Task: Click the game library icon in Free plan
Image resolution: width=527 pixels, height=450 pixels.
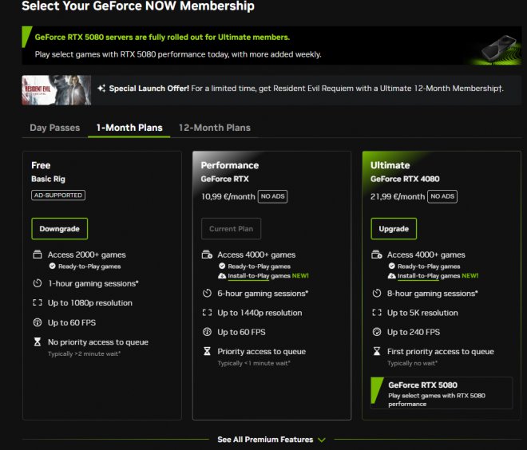Action: (x=37, y=255)
